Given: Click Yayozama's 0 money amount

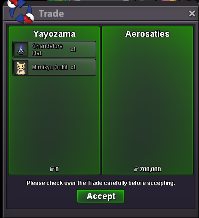Looking at the screenshot, I should click(57, 169).
